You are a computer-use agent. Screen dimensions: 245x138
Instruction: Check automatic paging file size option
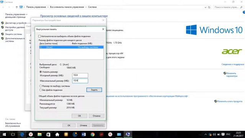pyautogui.click(x=39, y=36)
